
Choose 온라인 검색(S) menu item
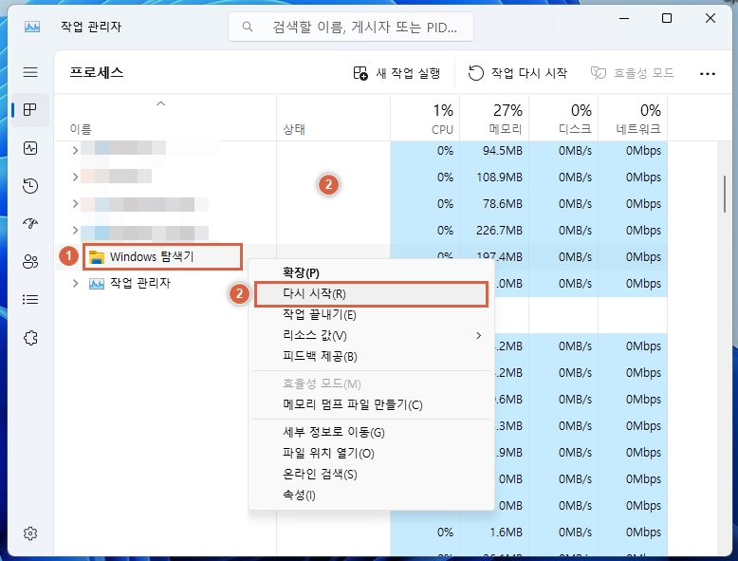point(371,475)
